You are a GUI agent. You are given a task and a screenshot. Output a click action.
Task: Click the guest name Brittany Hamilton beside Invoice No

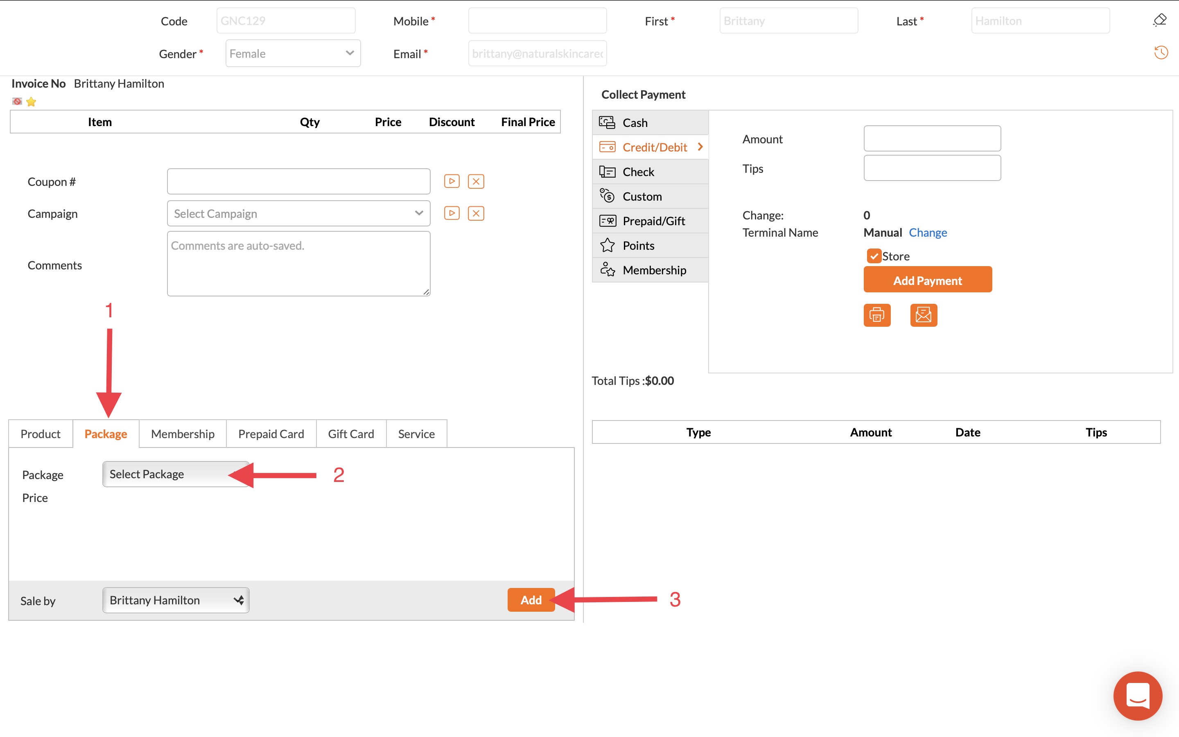[119, 84]
